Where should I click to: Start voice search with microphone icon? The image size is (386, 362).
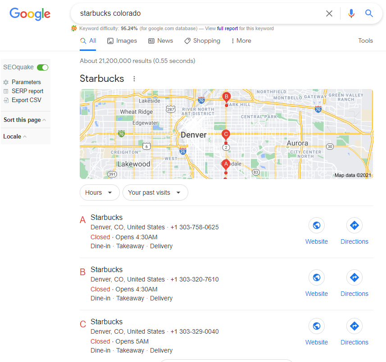pyautogui.click(x=351, y=13)
